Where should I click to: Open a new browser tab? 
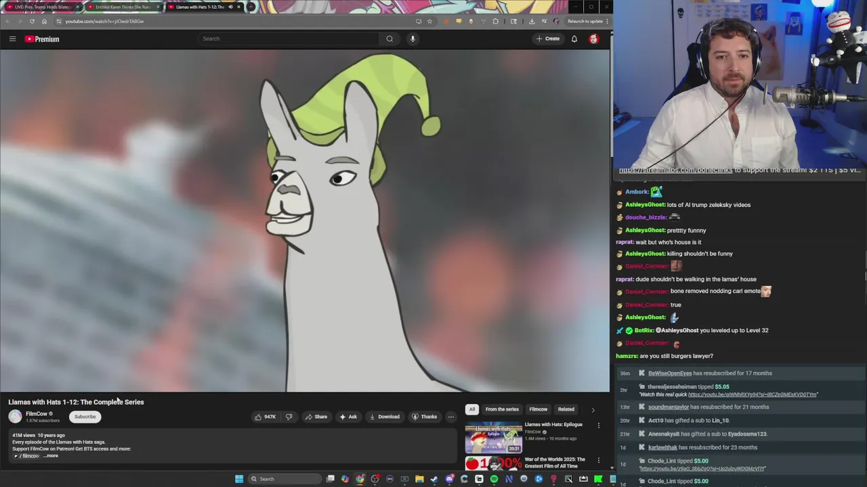pyautogui.click(x=251, y=7)
